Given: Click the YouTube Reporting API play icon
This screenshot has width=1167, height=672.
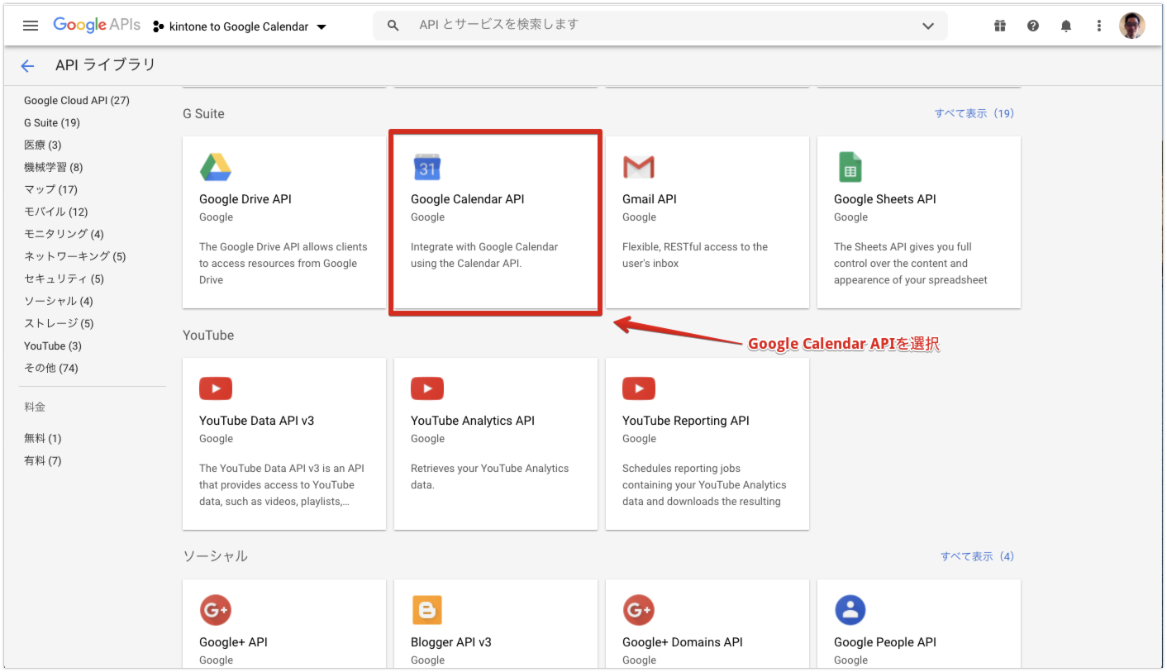Looking at the screenshot, I should click(639, 388).
